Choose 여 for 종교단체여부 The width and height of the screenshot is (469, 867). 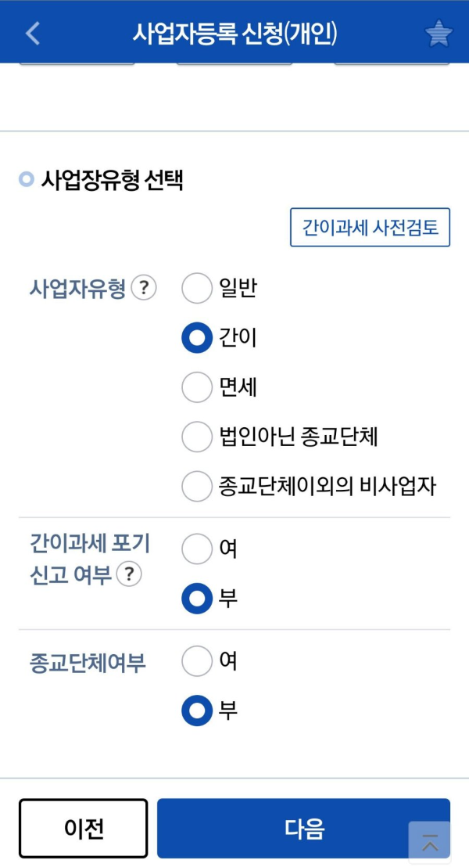coord(197,661)
